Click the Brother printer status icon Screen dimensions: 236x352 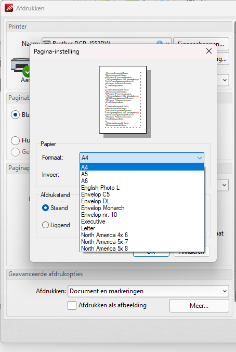click(21, 67)
